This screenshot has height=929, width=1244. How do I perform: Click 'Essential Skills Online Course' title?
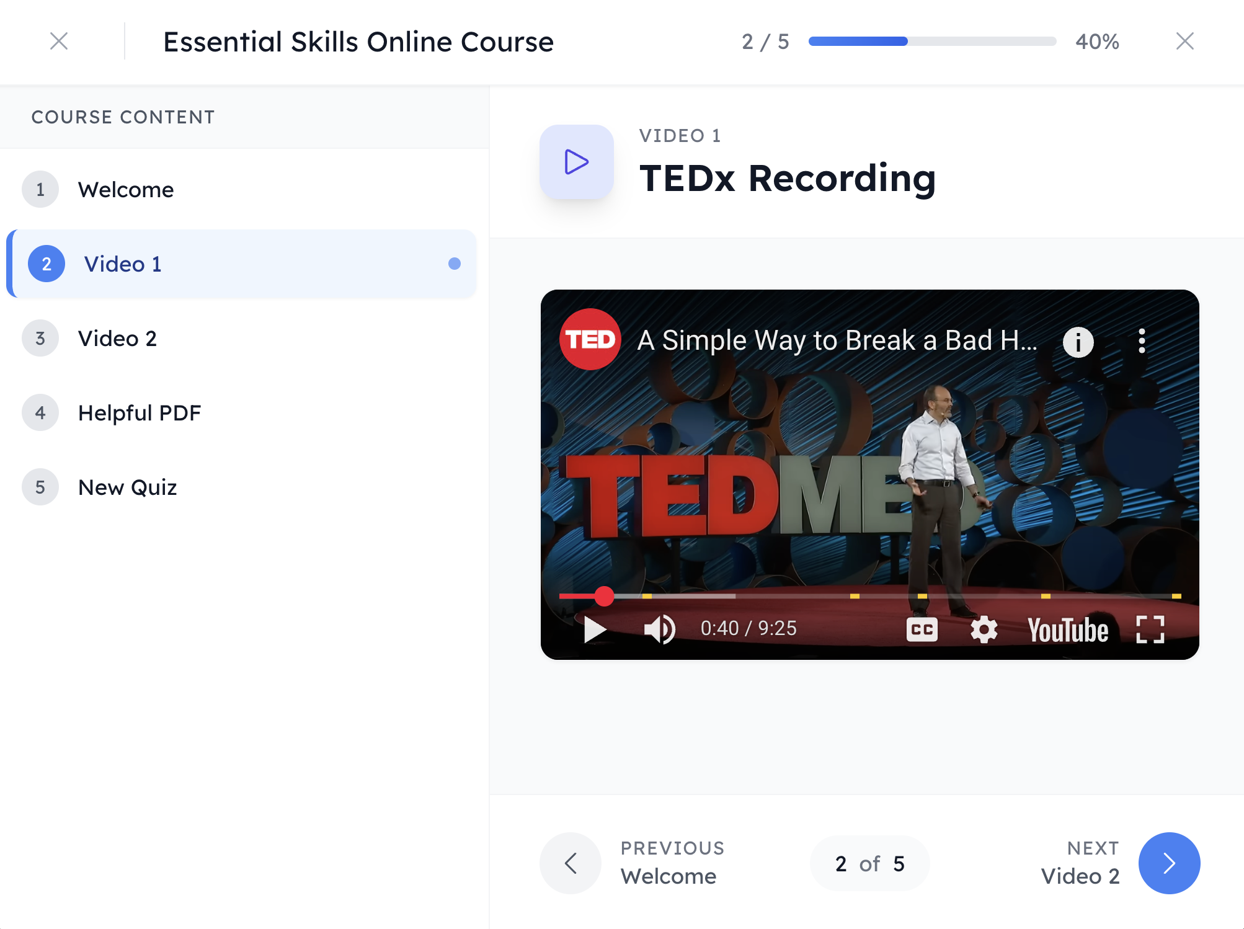tap(358, 42)
